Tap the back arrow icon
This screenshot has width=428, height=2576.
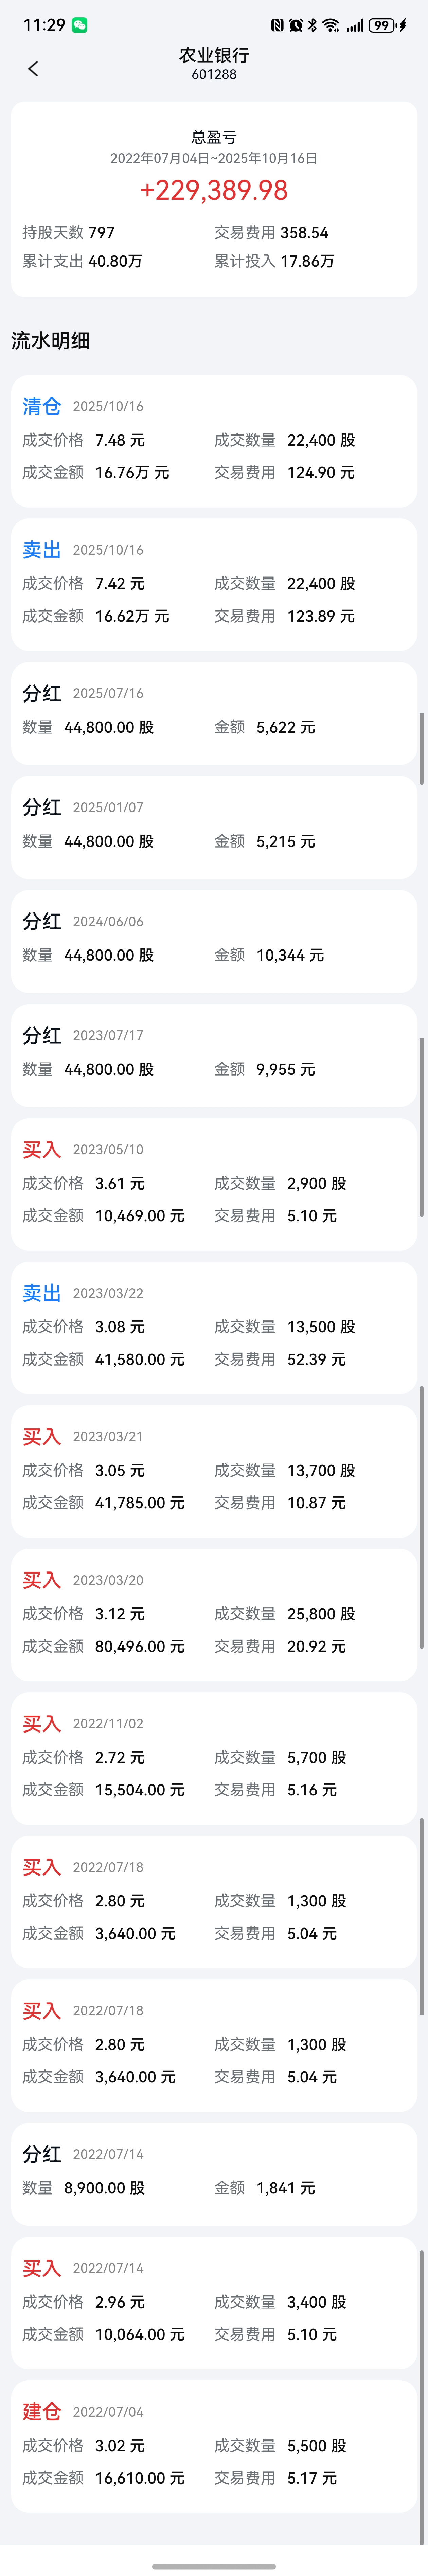pos(33,68)
